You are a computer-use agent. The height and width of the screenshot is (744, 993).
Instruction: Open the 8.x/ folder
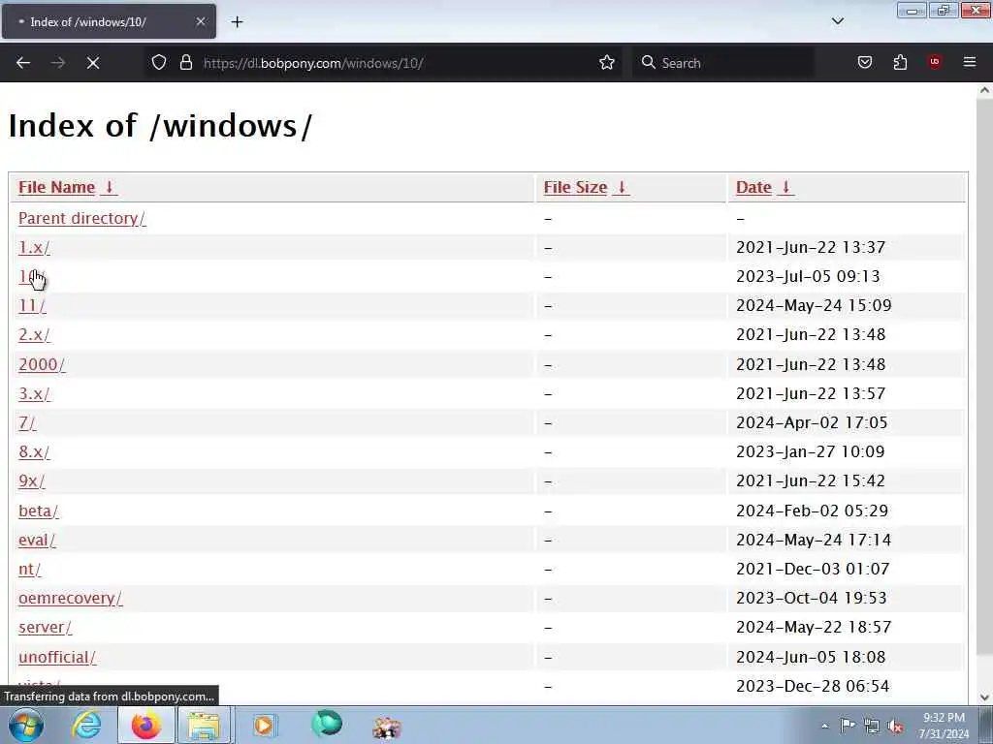point(34,451)
